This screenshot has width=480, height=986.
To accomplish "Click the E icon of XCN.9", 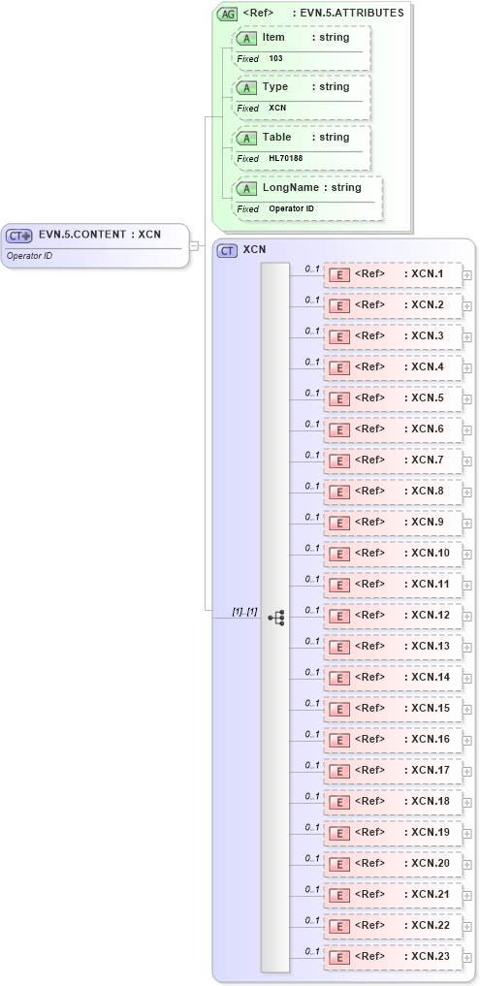I will 339,522.
